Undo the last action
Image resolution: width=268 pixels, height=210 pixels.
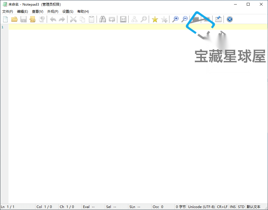pos(53,19)
